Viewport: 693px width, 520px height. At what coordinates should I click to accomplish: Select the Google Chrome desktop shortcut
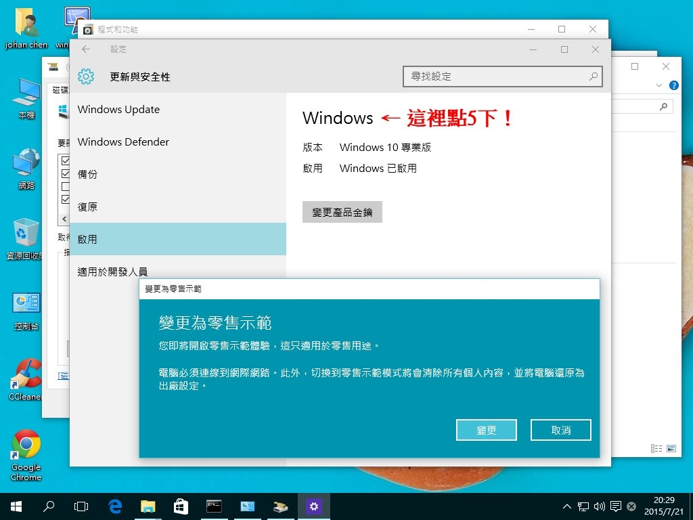pyautogui.click(x=26, y=456)
